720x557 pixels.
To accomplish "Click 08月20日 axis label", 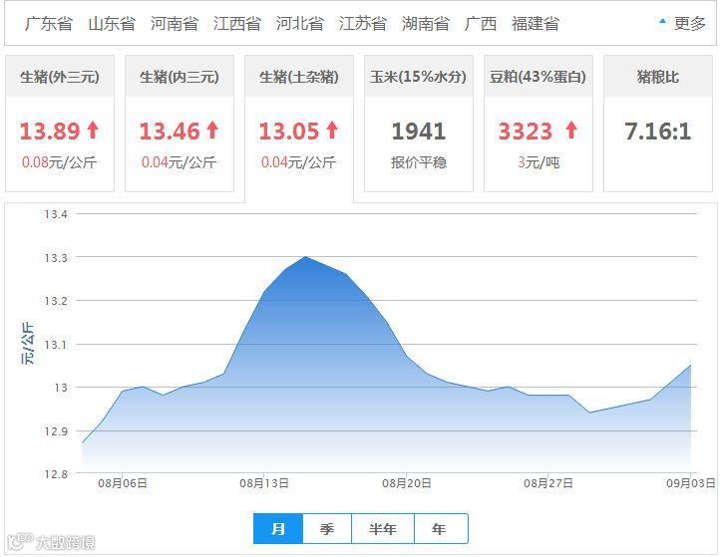I will [x=407, y=483].
